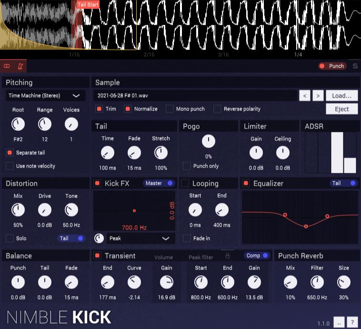Open help with the ? button
361x329 pixels.
coord(352,322)
